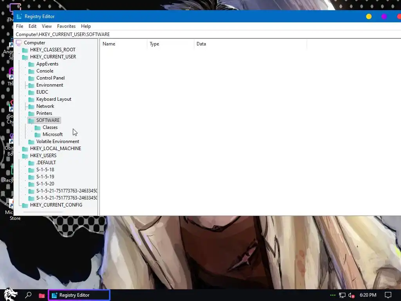Screen dimensions: 401x301
Task: Click the HKEY_LOCAL_MACHINE folder icon
Action: point(25,149)
